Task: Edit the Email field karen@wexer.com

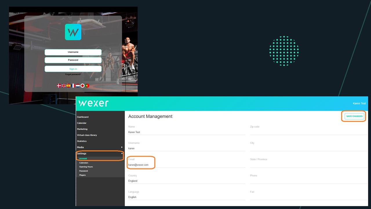Action: [187, 165]
